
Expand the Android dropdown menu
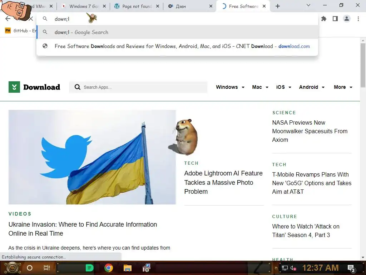(x=312, y=87)
